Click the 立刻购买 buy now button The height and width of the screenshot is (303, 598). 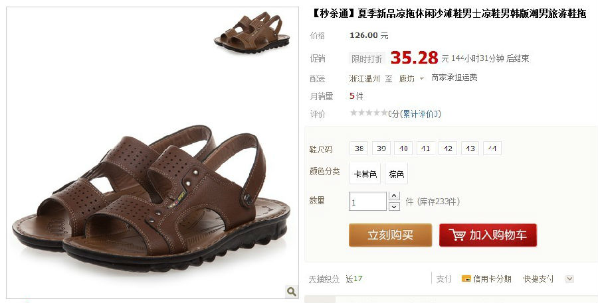click(x=391, y=235)
